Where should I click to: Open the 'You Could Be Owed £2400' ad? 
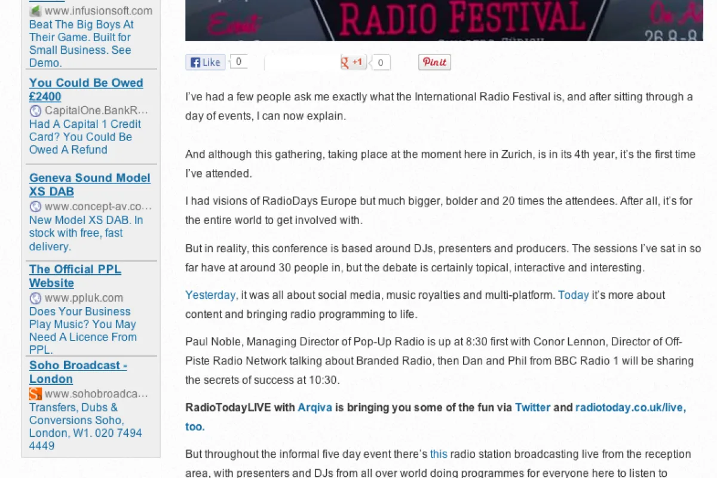click(x=86, y=90)
